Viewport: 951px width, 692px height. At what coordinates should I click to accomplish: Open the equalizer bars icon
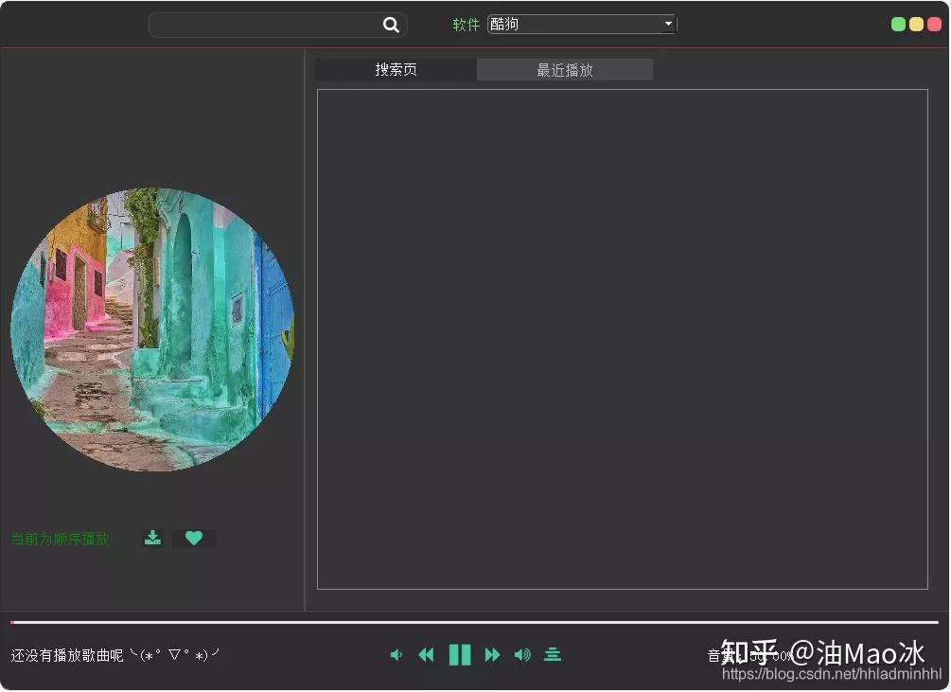553,654
